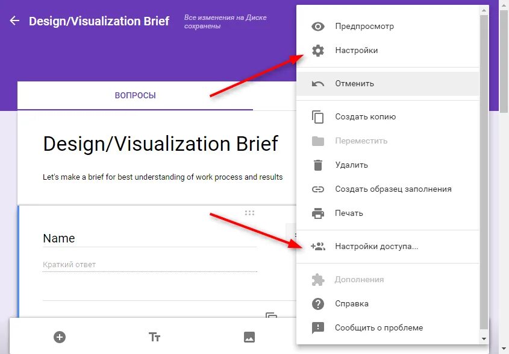Select Создать копию menu item
Screen dimensions: 509x354
tap(388, 117)
